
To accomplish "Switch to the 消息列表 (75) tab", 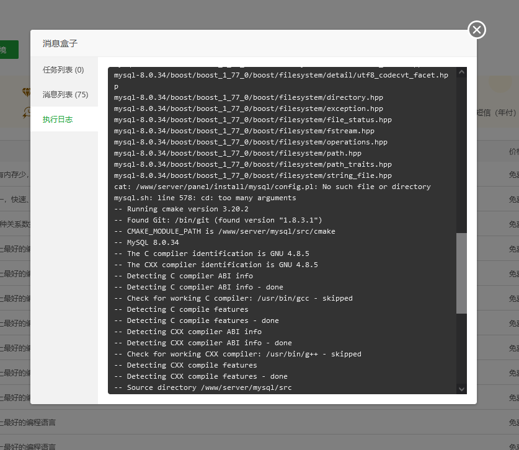I will (x=65, y=95).
